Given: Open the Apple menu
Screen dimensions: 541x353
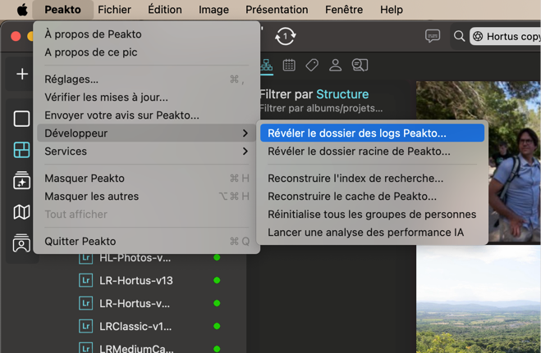Looking at the screenshot, I should 22,10.
